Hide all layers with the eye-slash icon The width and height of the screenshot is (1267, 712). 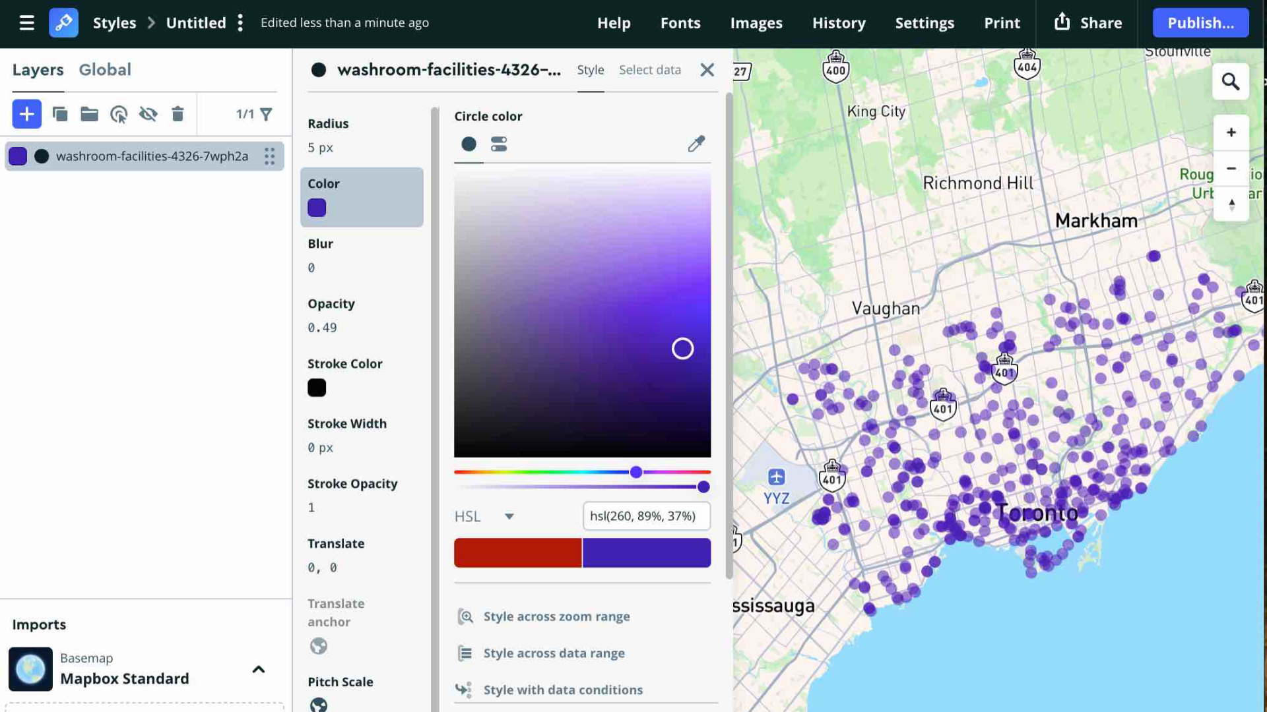click(x=148, y=113)
